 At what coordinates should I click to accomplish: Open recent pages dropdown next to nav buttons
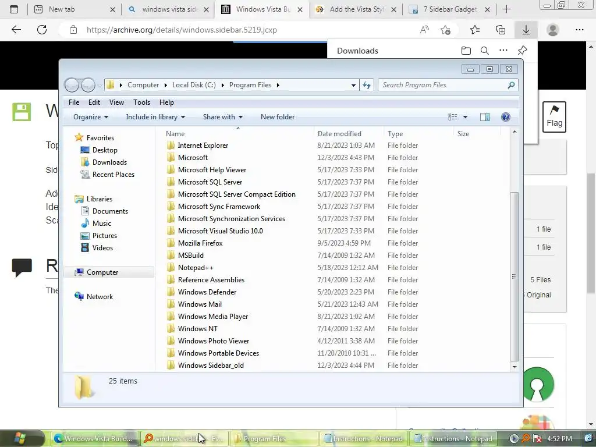pyautogui.click(x=100, y=86)
